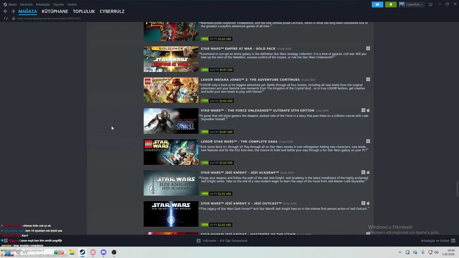This screenshot has width=459, height=258.
Task: Click Windows icon on Force Unleashed row
Action: pos(363,110)
